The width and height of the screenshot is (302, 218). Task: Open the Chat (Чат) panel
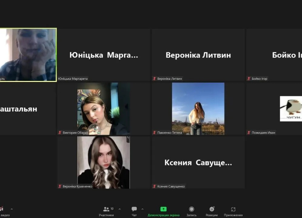134,211
